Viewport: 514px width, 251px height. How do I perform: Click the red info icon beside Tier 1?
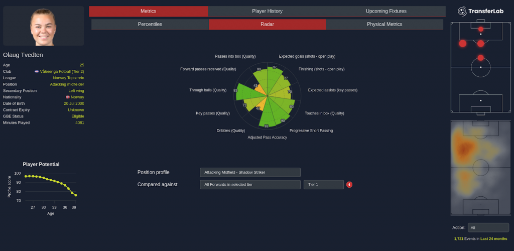(349, 185)
